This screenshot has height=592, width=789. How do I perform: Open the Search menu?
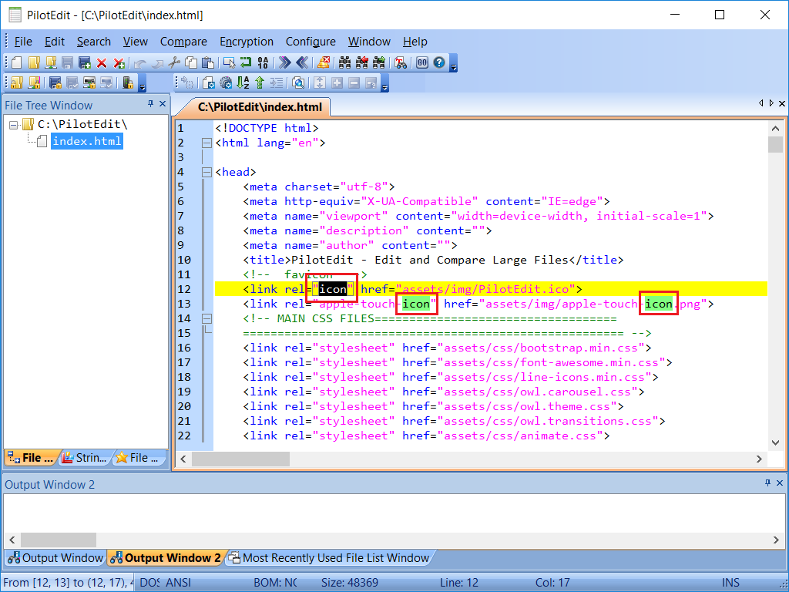pos(93,42)
